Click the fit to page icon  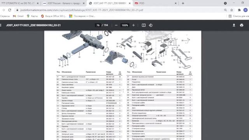[144, 25]
